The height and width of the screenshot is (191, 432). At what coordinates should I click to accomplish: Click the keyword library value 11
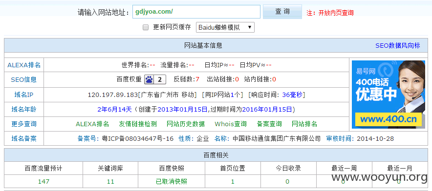tap(110, 182)
